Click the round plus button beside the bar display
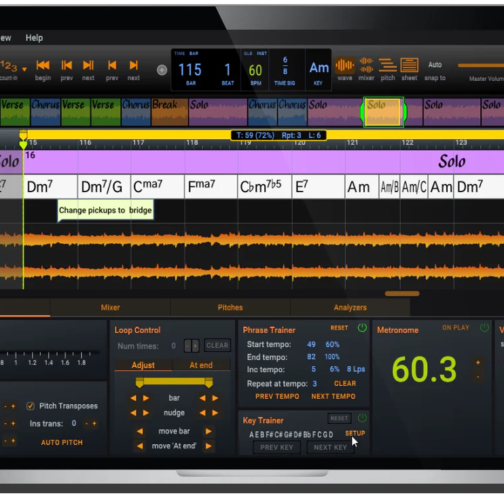This screenshot has width=504, height=504. (x=162, y=70)
